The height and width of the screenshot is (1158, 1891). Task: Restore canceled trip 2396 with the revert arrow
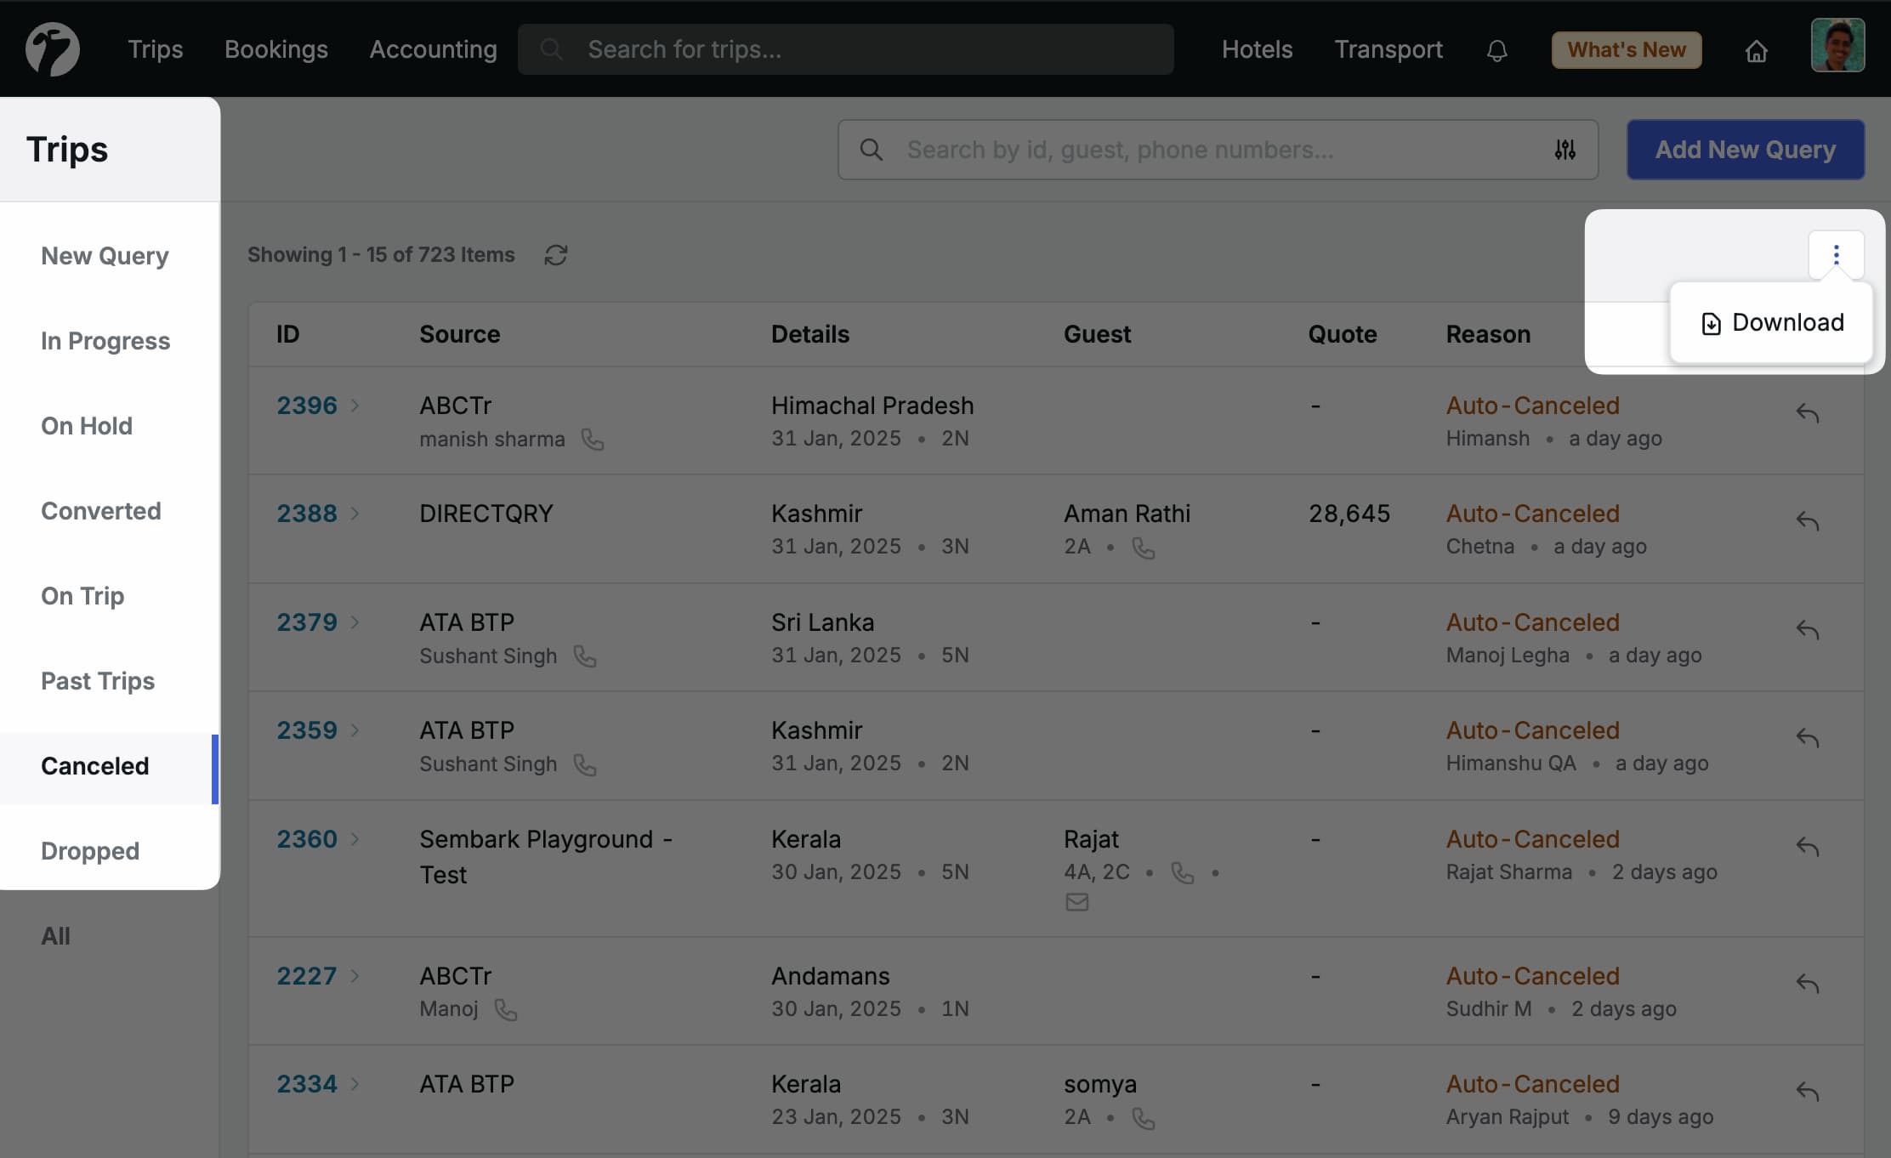(1809, 413)
